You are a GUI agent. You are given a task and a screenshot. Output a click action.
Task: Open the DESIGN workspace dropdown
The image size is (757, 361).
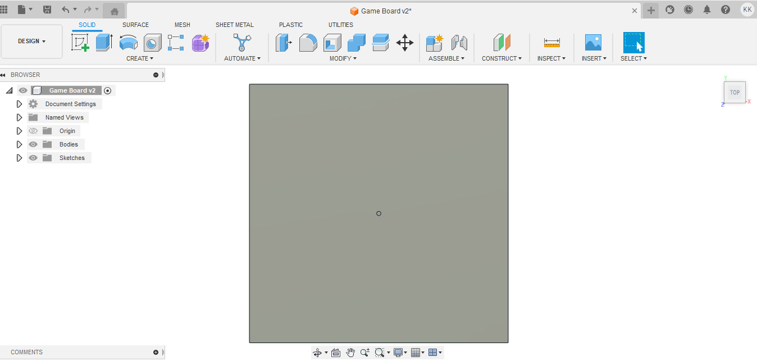32,41
